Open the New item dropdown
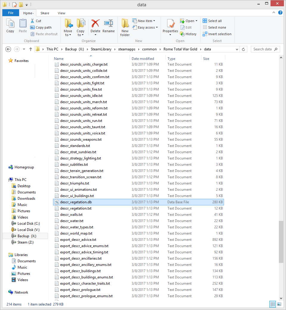The height and width of the screenshot is (310, 286). tap(144, 21)
